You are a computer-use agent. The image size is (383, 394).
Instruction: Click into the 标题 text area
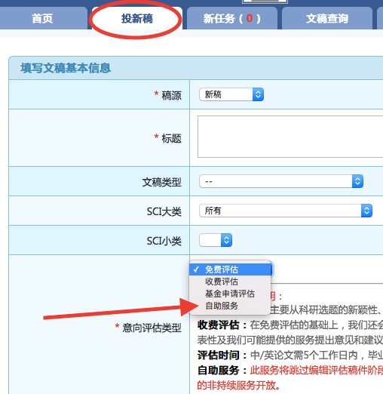click(x=290, y=137)
